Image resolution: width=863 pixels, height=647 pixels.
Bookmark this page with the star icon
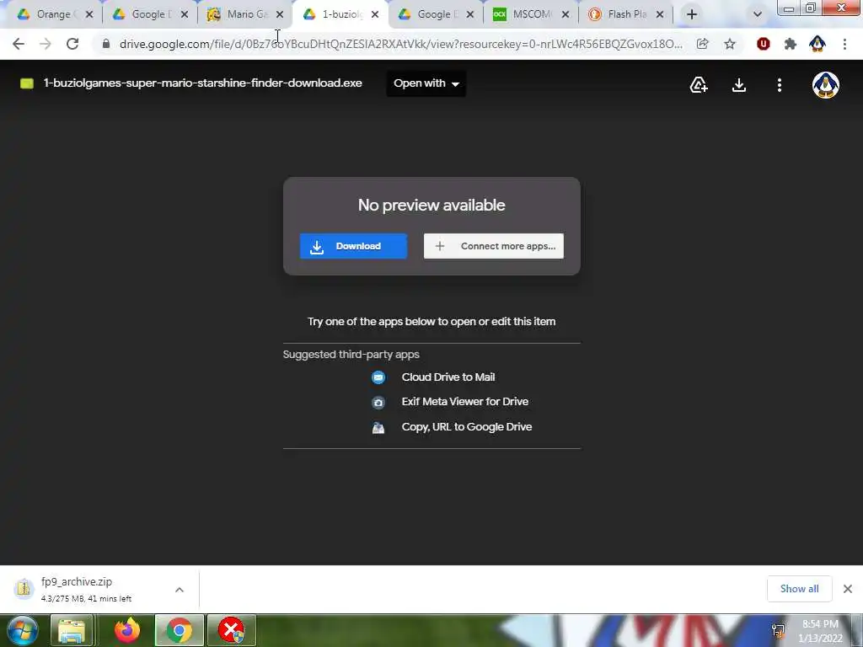click(730, 44)
